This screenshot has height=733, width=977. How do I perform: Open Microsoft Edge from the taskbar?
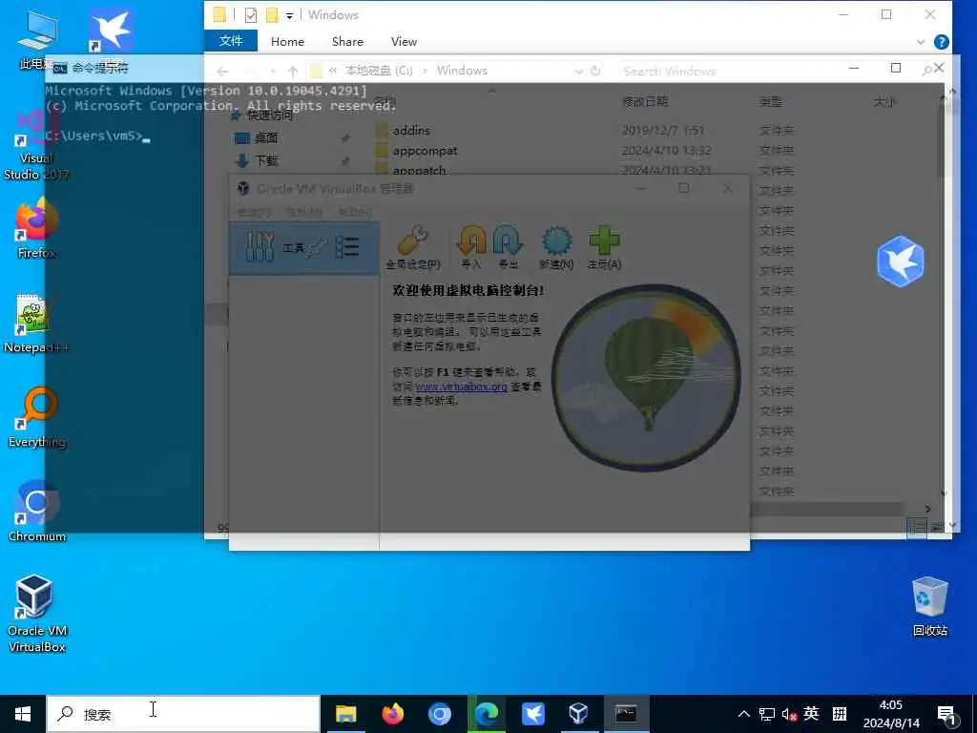coord(487,714)
